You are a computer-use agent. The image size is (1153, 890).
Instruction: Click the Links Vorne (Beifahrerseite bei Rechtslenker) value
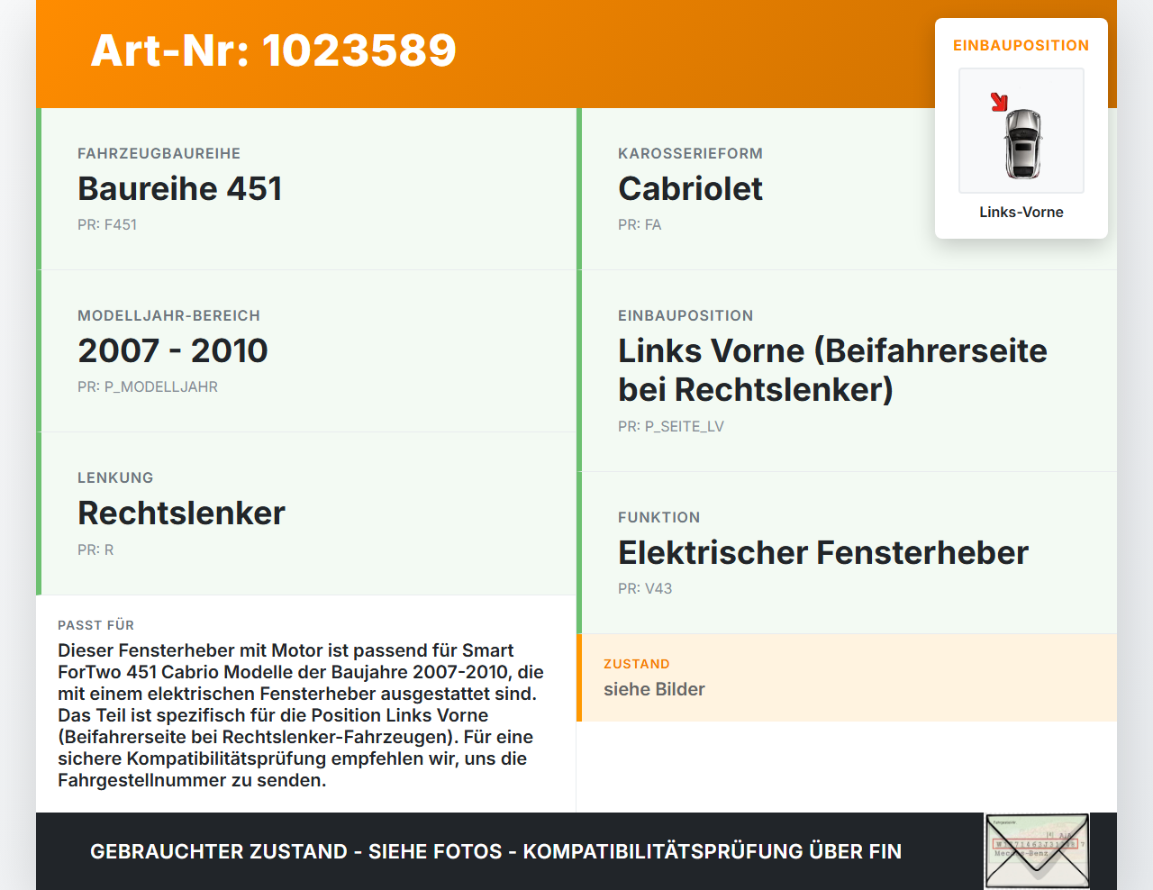(x=832, y=370)
